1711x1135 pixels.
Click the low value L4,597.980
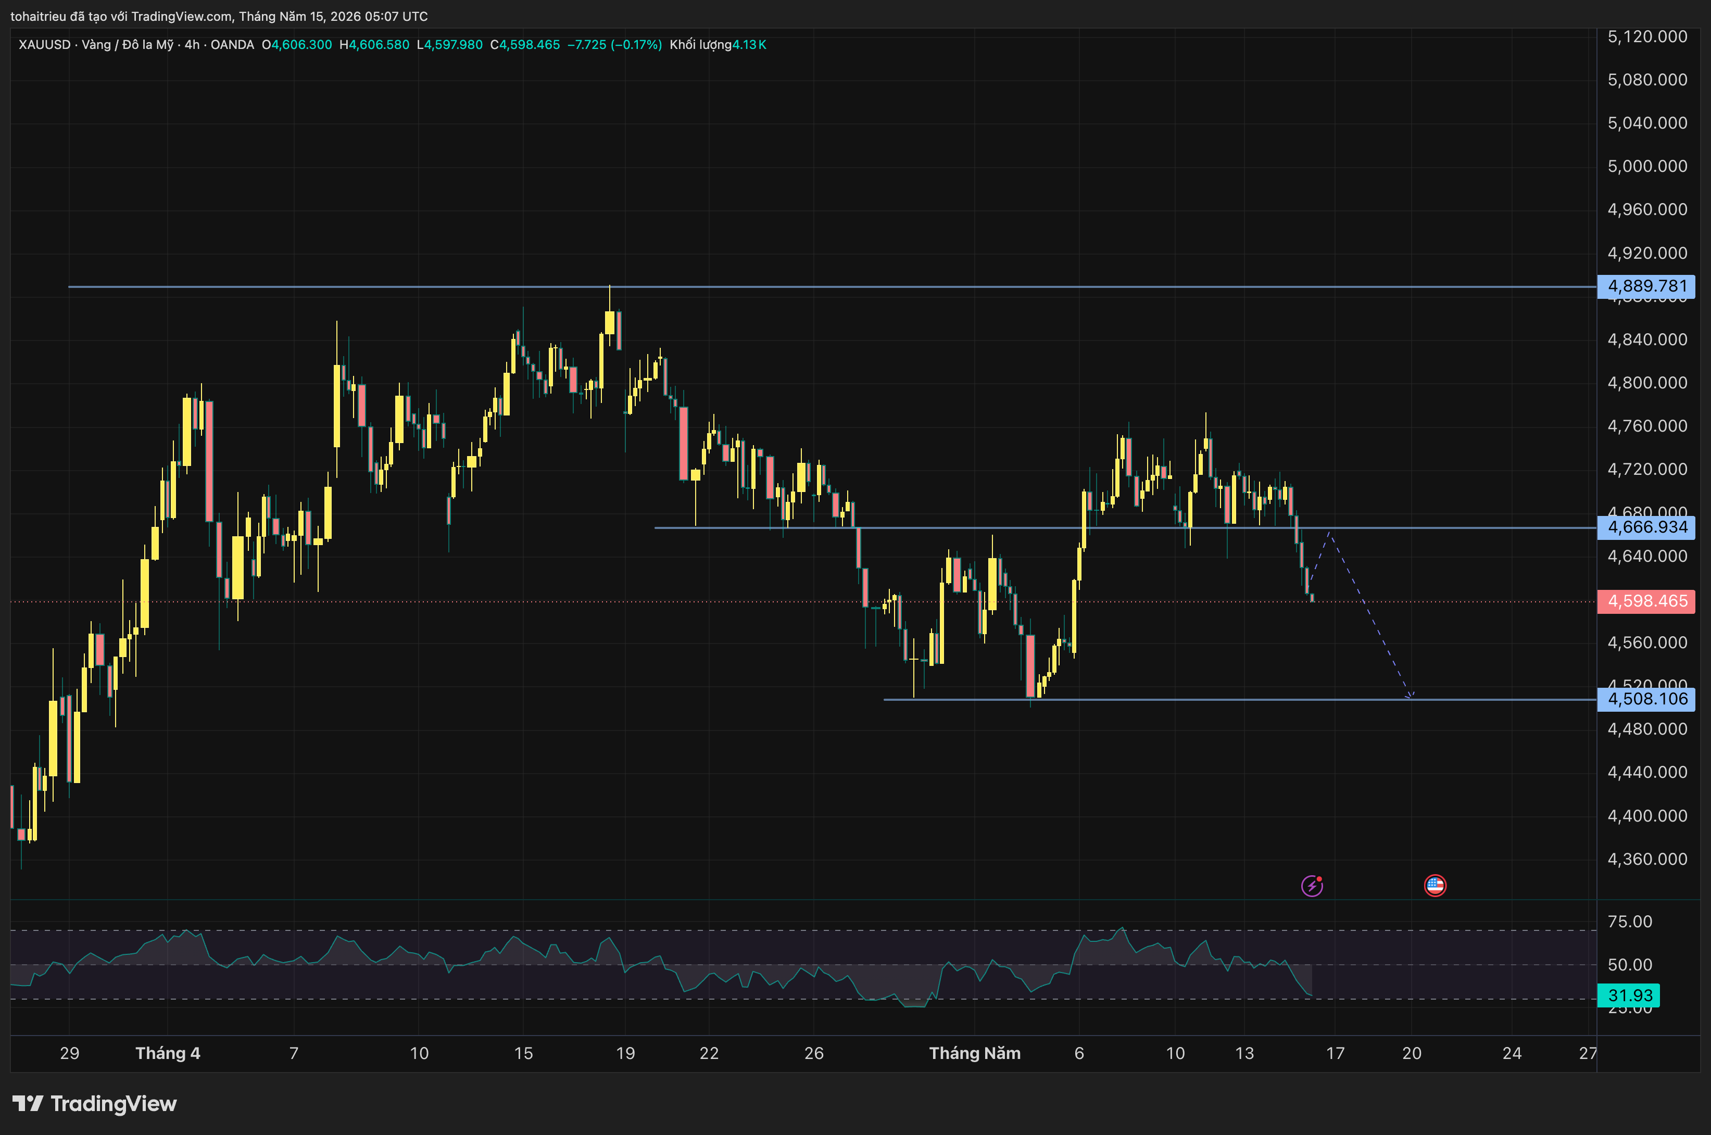click(x=449, y=45)
